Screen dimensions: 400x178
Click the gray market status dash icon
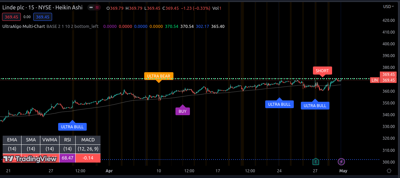coord(91,8)
